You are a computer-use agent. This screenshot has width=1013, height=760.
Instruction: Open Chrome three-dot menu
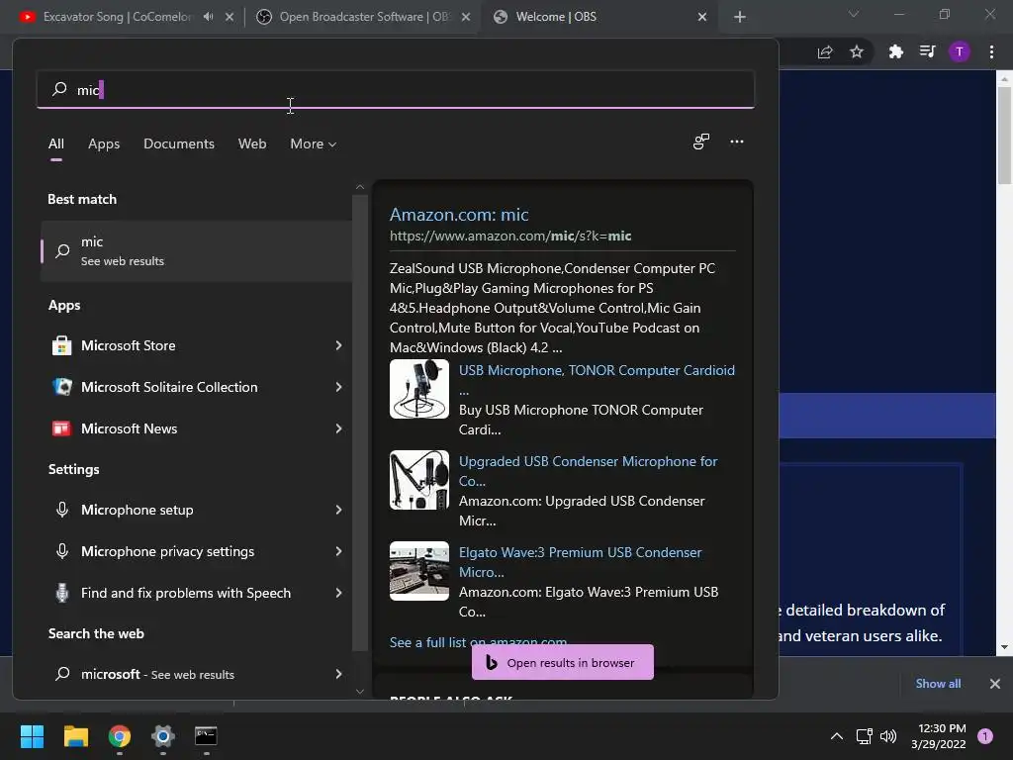991,51
